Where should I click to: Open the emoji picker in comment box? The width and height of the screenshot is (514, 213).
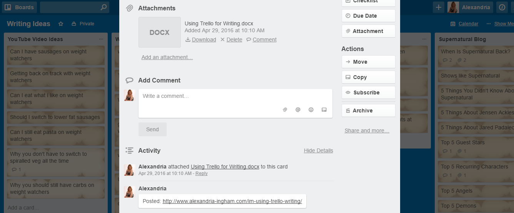(311, 110)
